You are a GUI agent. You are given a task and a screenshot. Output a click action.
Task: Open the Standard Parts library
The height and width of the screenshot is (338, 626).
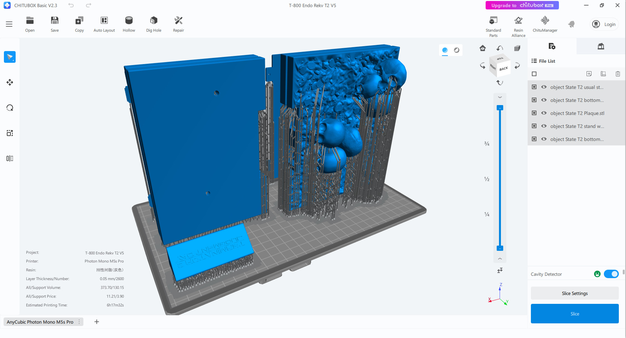click(493, 27)
